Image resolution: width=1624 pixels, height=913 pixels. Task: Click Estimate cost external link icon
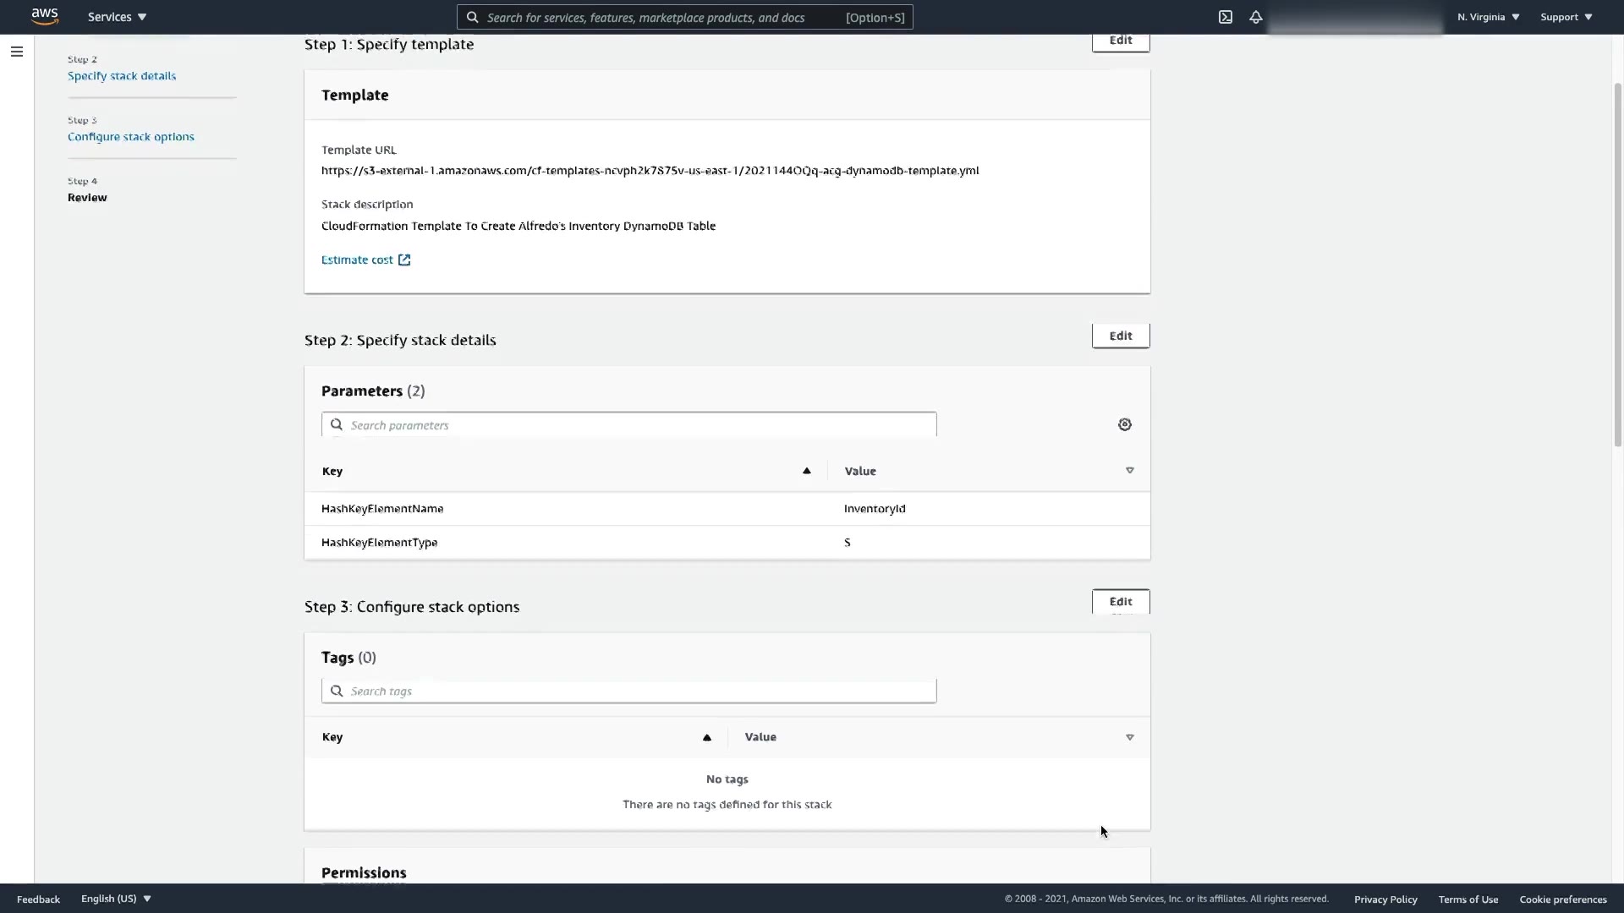click(x=404, y=260)
